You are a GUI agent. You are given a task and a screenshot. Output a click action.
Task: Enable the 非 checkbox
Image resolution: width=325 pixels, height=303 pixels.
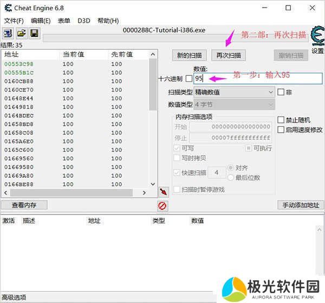(x=281, y=92)
